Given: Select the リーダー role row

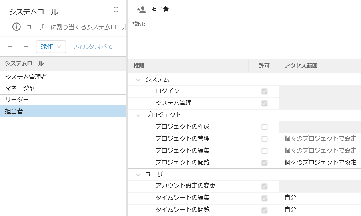Looking at the screenshot, I should pos(17,100).
